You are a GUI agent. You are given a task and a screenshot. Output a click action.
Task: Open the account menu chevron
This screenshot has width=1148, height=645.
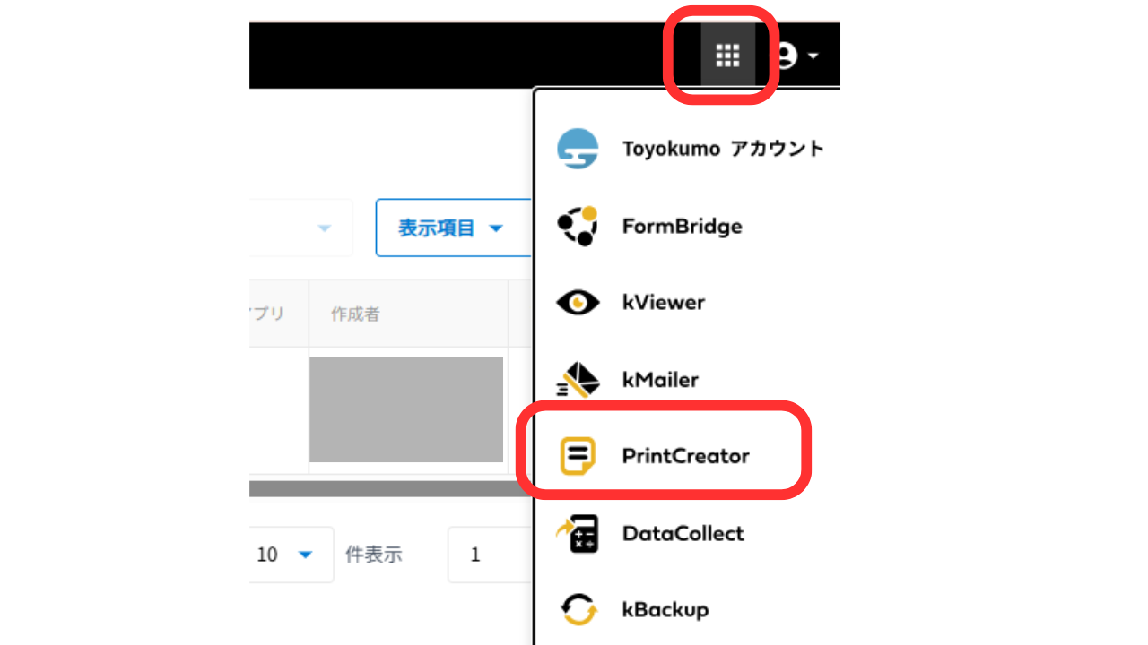812,56
